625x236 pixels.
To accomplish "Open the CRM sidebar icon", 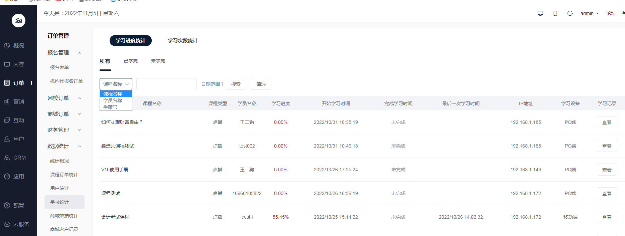I will click(7, 158).
